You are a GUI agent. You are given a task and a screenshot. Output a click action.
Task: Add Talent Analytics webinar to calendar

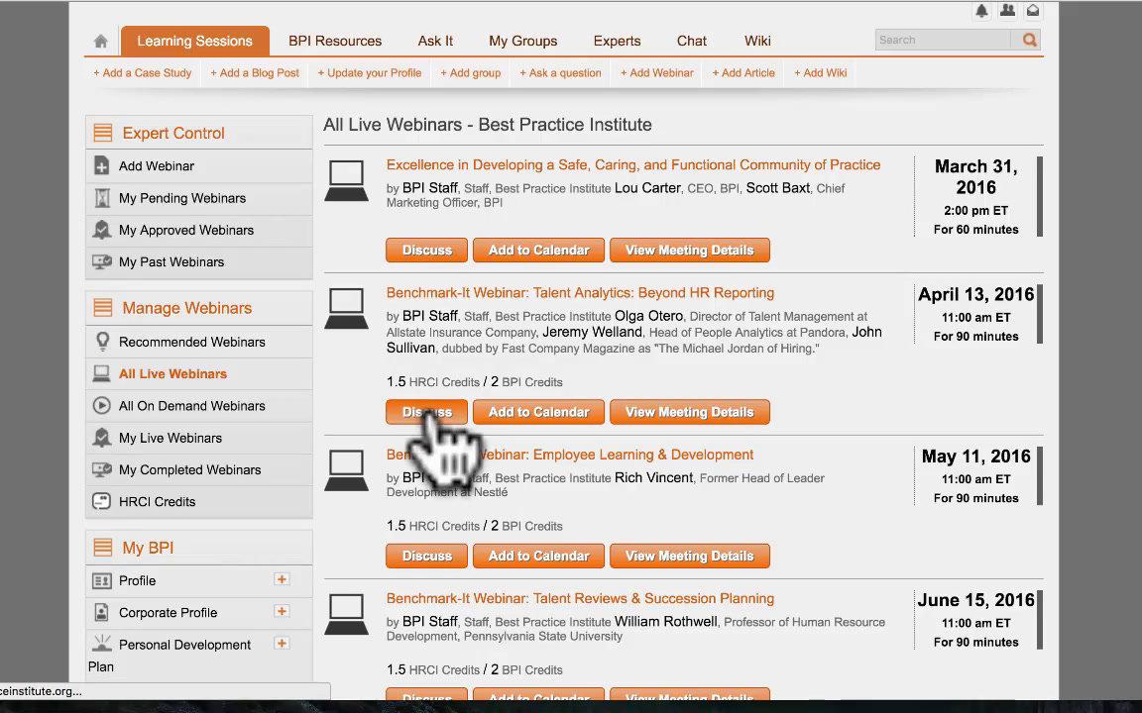tap(538, 412)
